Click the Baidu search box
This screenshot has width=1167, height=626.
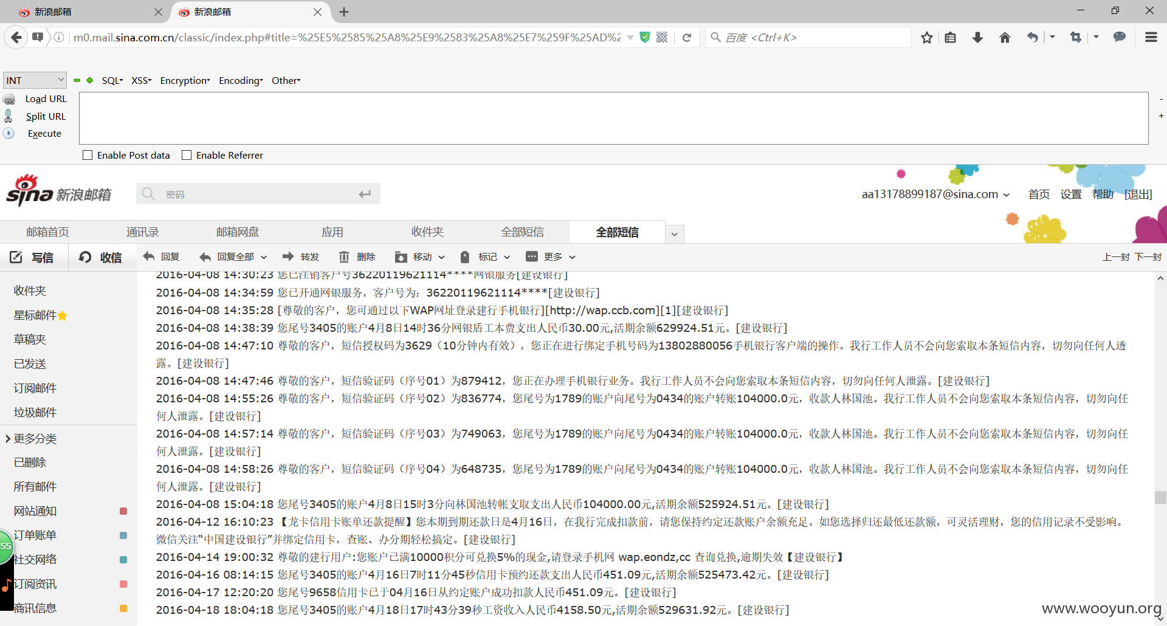[808, 38]
